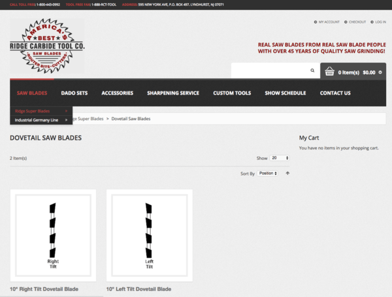Viewport: 392px width, 297px height.
Task: Open the Show items-per-page dropdown
Action: coord(280,158)
